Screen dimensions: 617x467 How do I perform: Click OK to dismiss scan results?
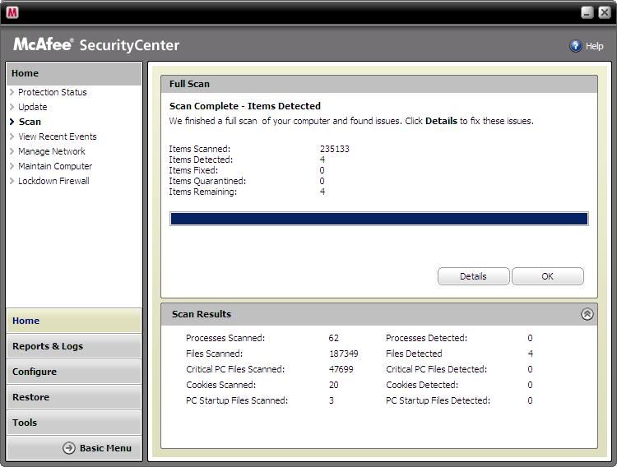point(548,276)
